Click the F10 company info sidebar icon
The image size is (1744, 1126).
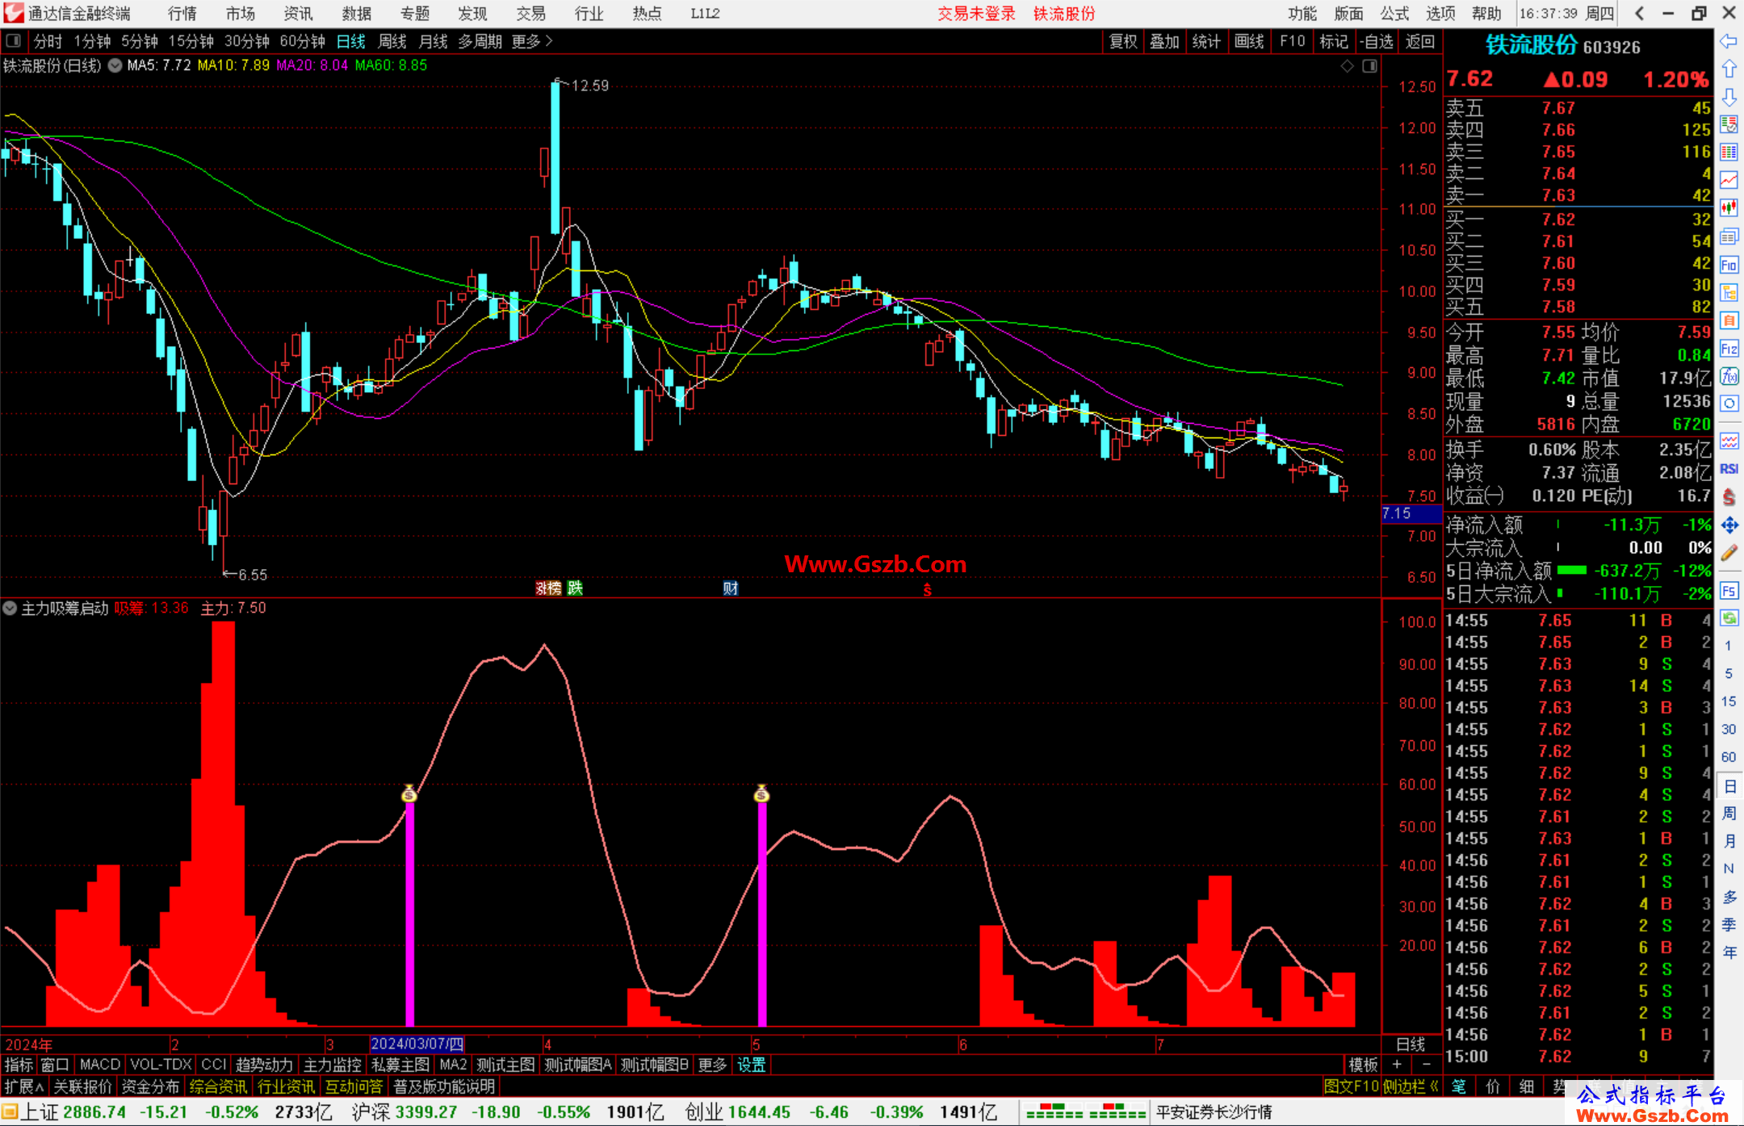point(1729,265)
